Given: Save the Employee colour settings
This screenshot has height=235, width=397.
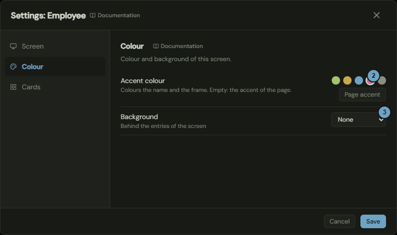Looking at the screenshot, I should (x=373, y=221).
